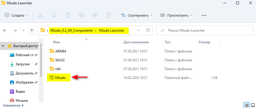Sort by Дата изменения column header

coord(136,42)
